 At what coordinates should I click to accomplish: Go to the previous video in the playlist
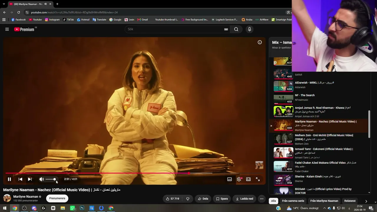click(x=20, y=179)
